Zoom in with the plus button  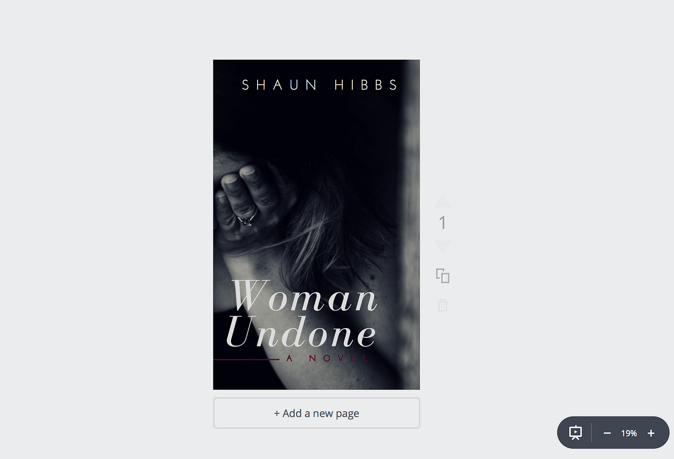(651, 433)
